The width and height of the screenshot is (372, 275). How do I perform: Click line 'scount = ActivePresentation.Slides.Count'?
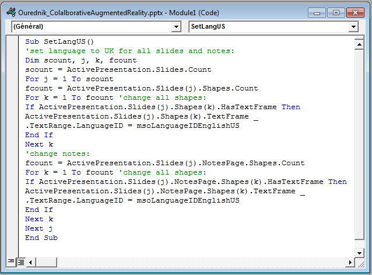click(118, 70)
